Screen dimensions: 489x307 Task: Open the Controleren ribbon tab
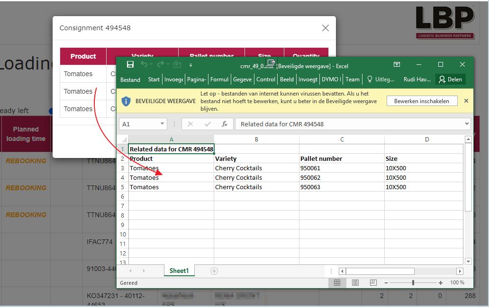click(266, 79)
